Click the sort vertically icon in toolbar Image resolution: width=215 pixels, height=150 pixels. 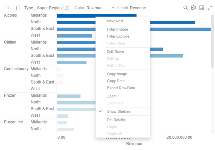pyautogui.click(x=16, y=8)
